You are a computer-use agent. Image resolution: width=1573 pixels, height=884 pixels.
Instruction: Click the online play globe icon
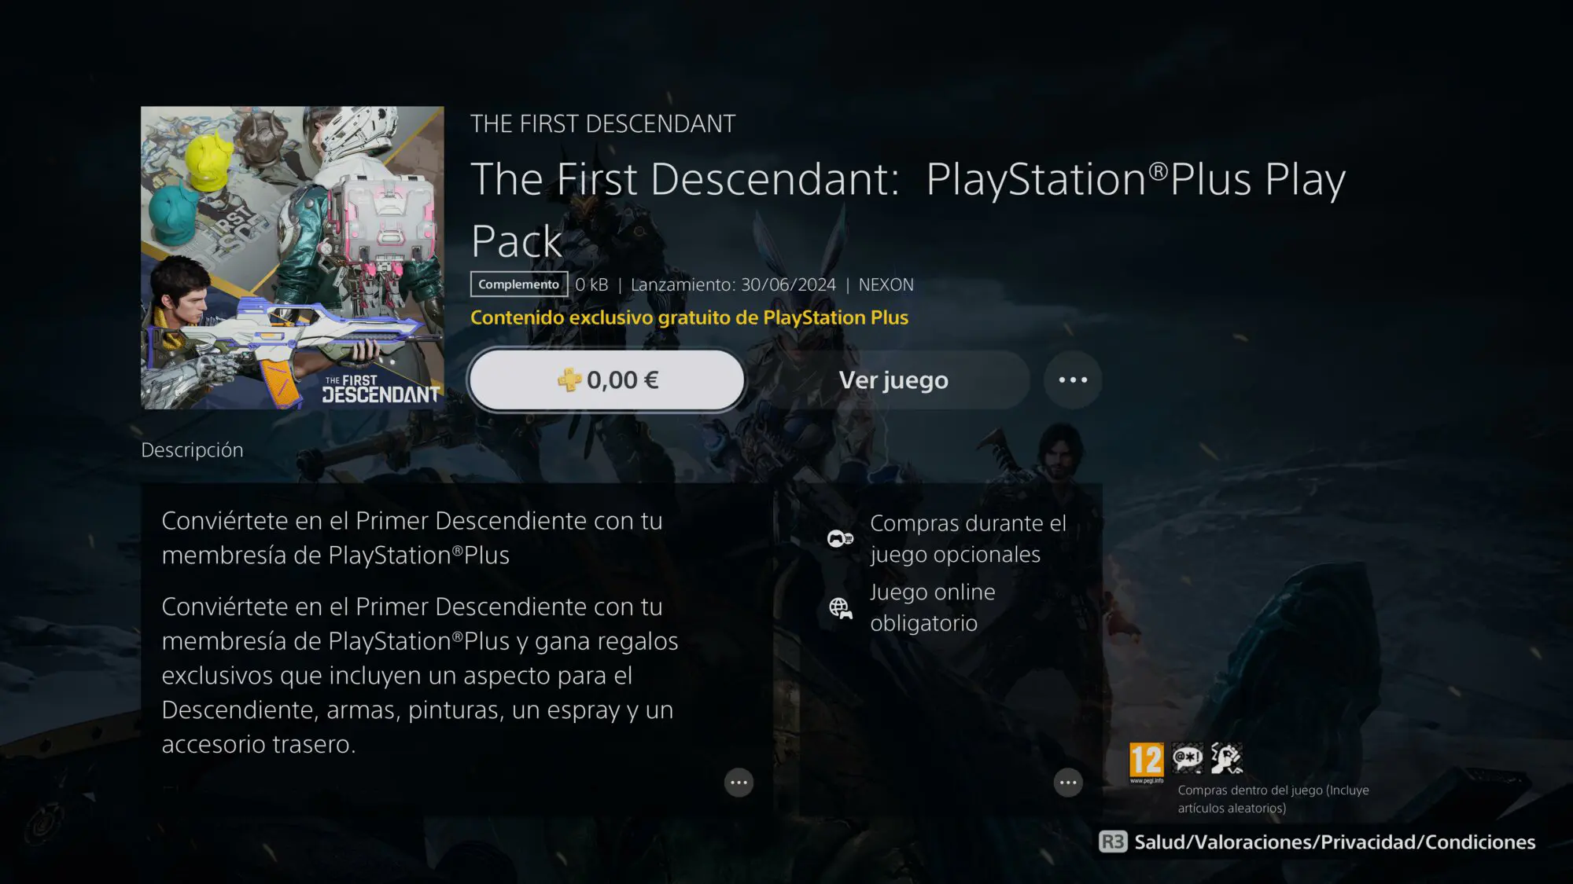pos(840,607)
